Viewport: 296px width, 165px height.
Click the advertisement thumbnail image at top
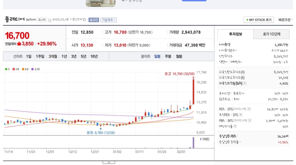coord(100,3)
